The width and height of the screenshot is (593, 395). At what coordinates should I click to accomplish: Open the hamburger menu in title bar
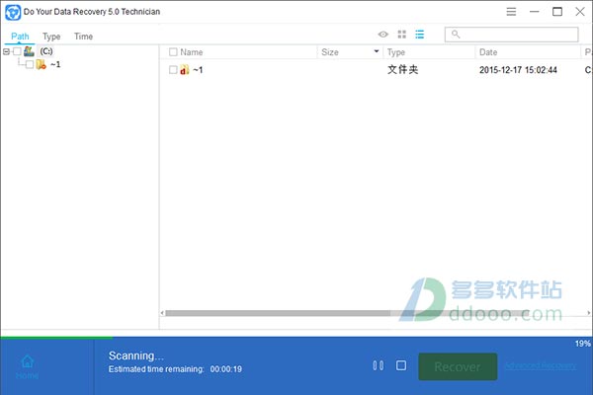coord(511,12)
